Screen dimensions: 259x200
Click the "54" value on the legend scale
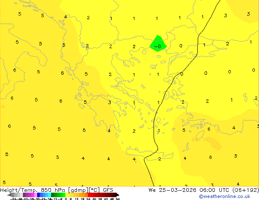click(118, 199)
